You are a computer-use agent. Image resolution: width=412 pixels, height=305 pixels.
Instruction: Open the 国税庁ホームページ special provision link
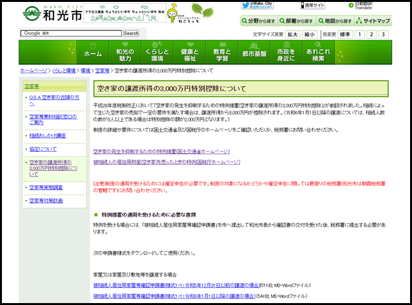coord(167,162)
